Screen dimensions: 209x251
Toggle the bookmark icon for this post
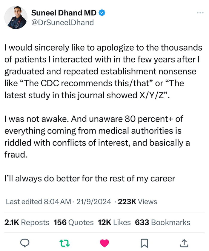(144, 243)
